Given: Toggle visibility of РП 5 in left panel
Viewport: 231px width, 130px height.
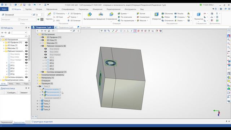Looking at the screenshot, I should [x=26, y=66].
